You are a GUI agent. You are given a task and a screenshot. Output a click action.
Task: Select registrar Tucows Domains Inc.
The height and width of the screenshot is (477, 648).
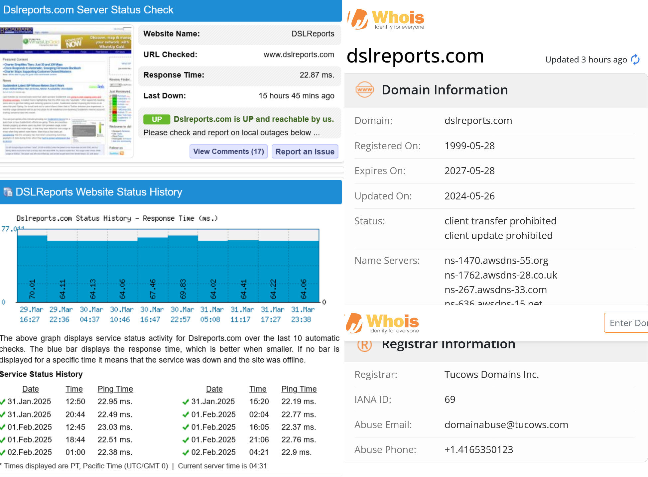tap(491, 375)
